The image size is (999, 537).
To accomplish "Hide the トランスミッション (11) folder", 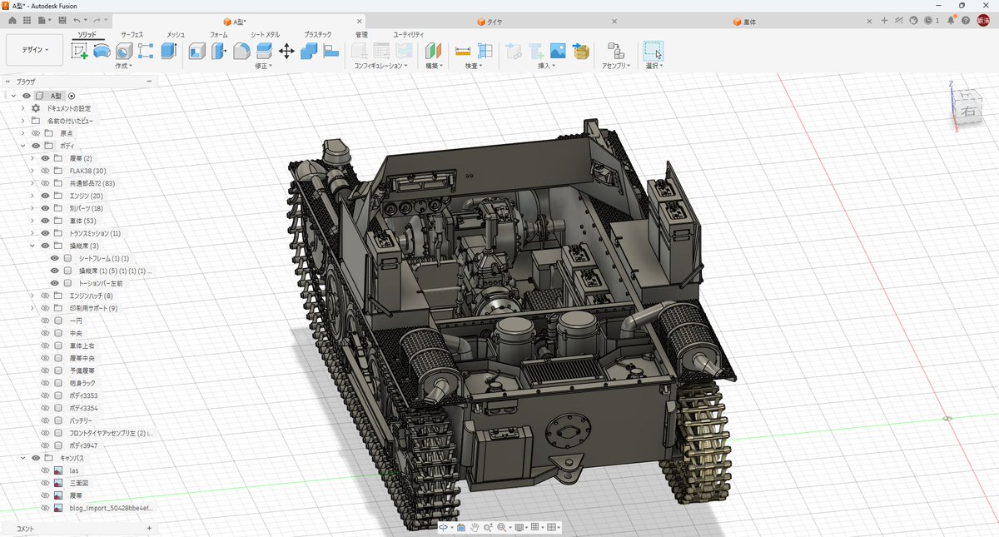I will [46, 233].
